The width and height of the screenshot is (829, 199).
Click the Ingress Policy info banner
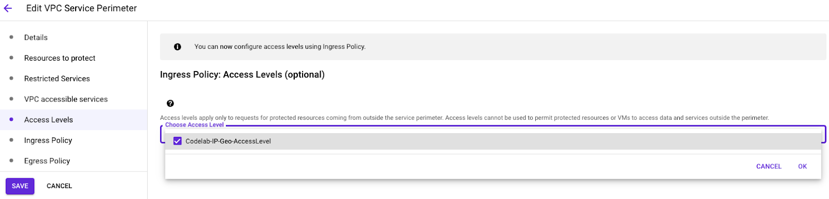pyautogui.click(x=493, y=47)
